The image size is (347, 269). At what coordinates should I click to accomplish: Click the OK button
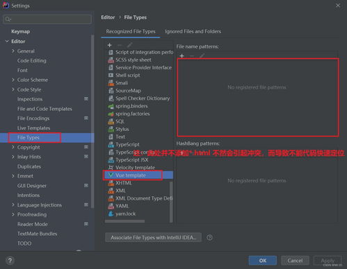click(263, 261)
